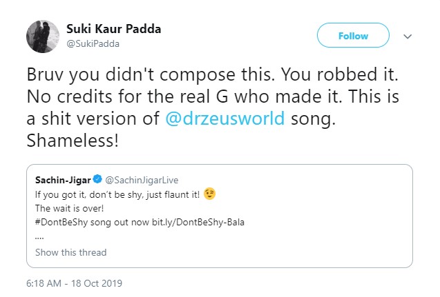This screenshot has height=297, width=440.
Task: Expand the tweet options chevron
Action: click(408, 37)
